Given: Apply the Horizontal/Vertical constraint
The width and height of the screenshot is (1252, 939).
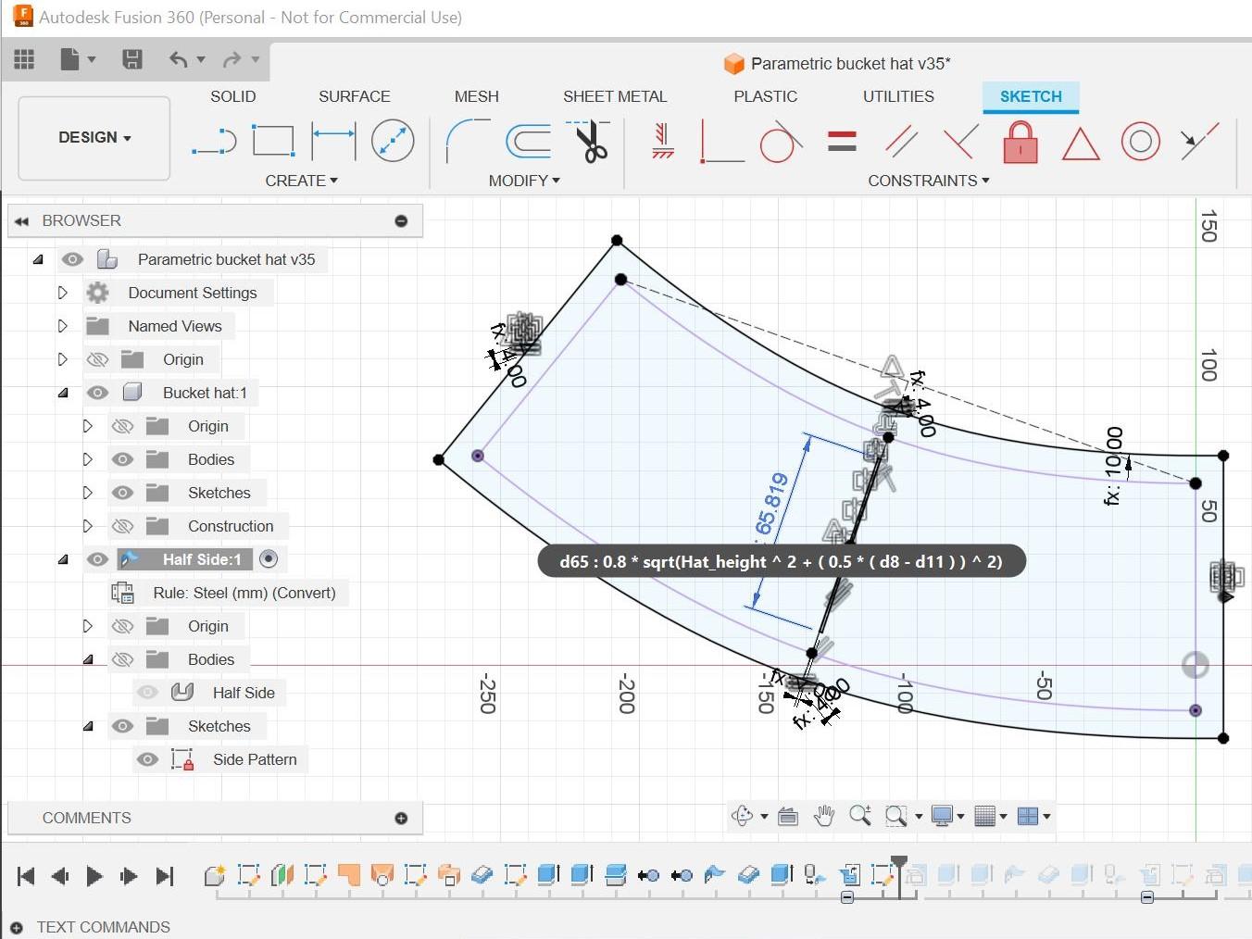Looking at the screenshot, I should 663,141.
